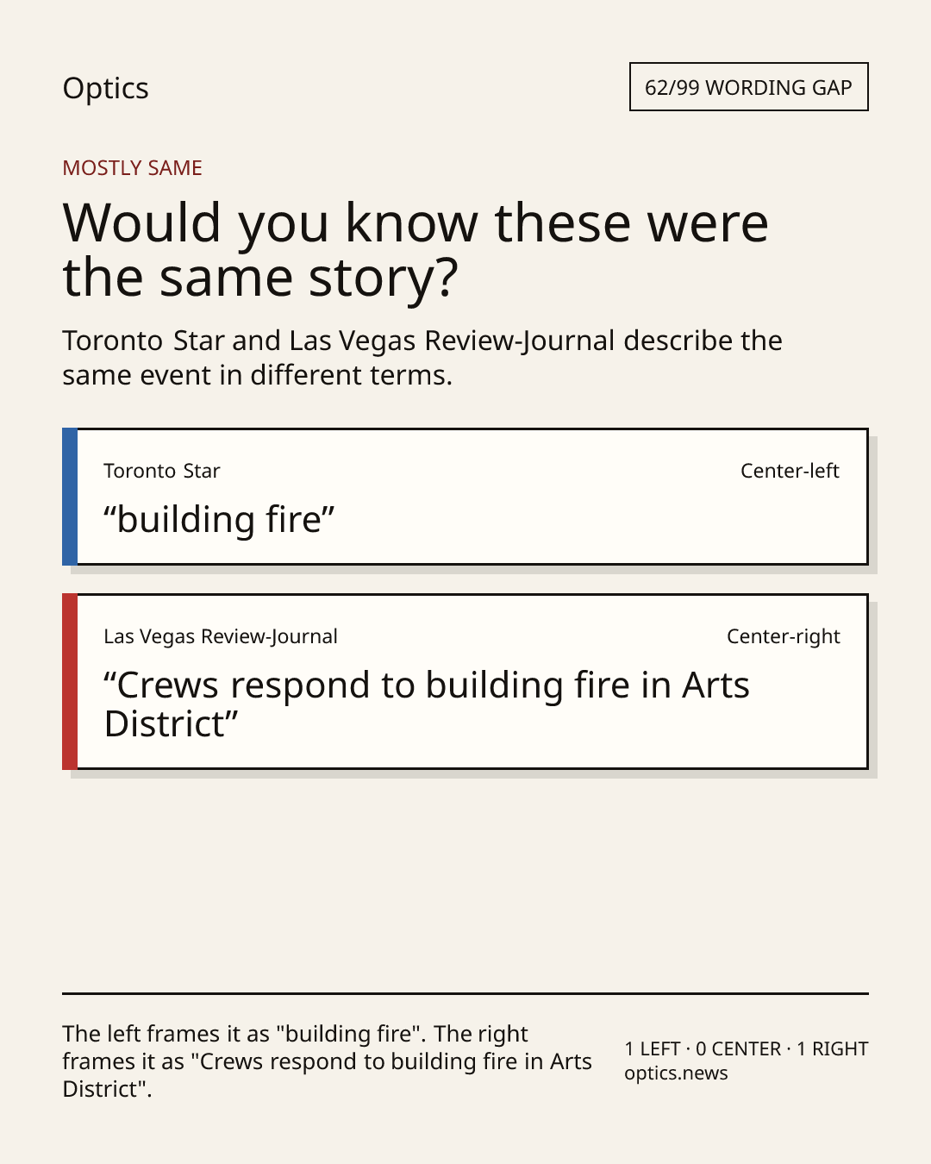Image resolution: width=931 pixels, height=1164 pixels.
Task: Click the headline 'Would you know these were the same story?'
Action: tap(416, 249)
